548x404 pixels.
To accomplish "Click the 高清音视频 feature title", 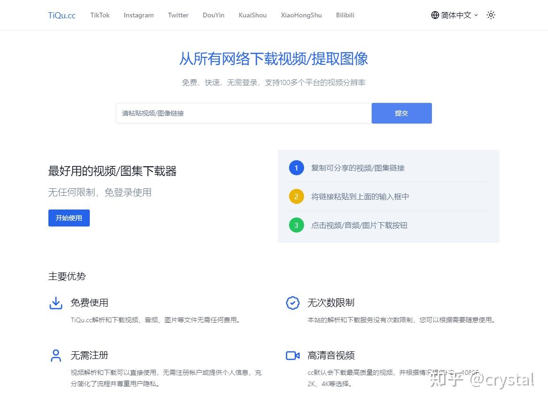I will 331,355.
